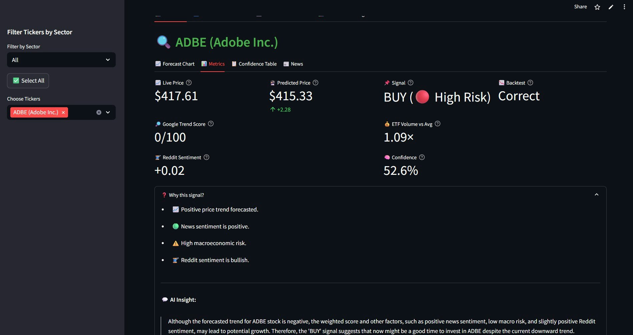633x335 pixels.
Task: Click the Predicted Price value $415.33
Action: tap(291, 96)
